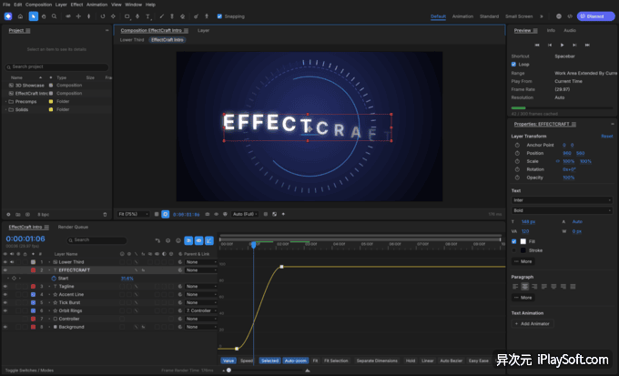Toggle the Loop checkbox

pos(513,65)
